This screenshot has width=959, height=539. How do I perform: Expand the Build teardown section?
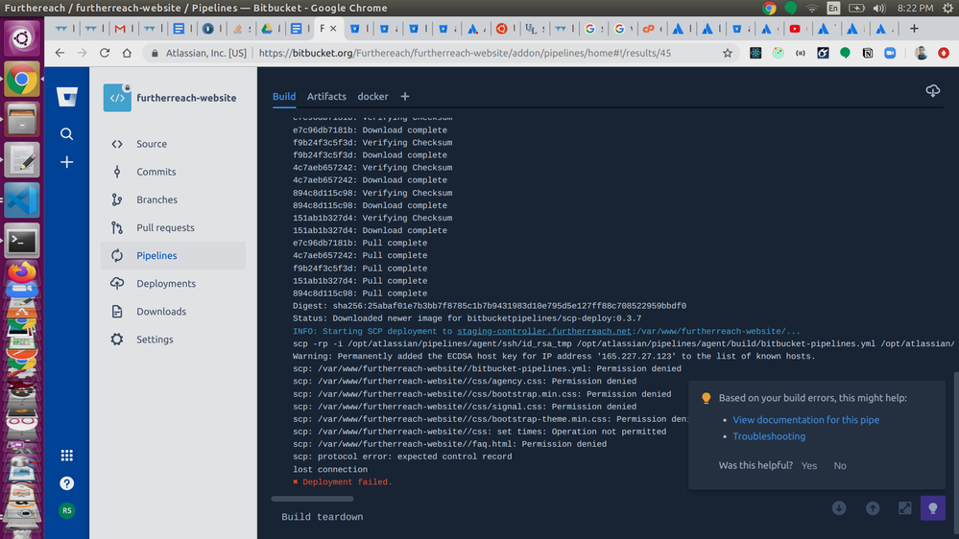322,517
